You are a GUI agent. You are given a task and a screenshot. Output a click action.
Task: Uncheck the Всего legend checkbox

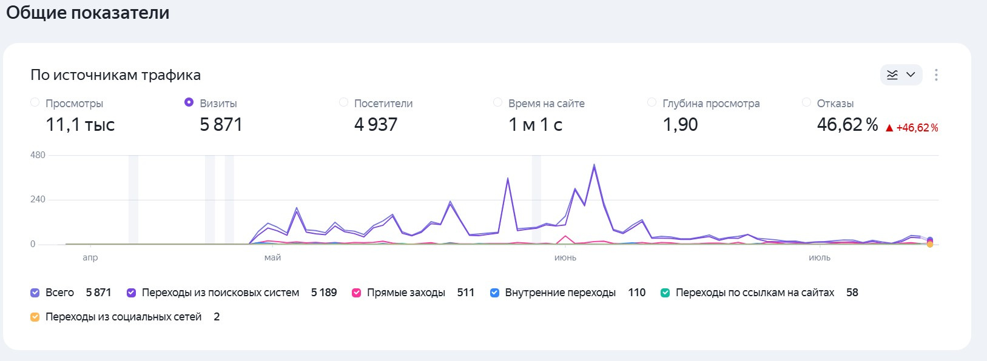[35, 293]
